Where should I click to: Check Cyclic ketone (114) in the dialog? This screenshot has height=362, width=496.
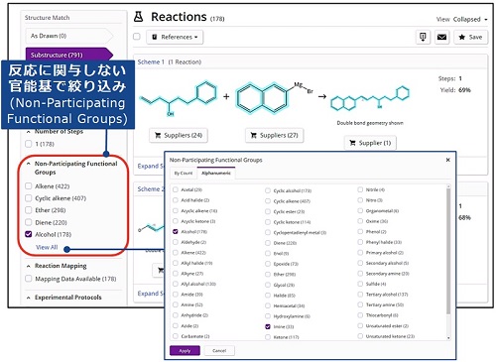[x=268, y=222]
